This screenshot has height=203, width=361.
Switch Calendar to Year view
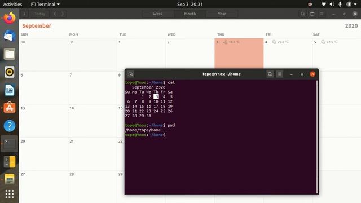click(x=222, y=14)
